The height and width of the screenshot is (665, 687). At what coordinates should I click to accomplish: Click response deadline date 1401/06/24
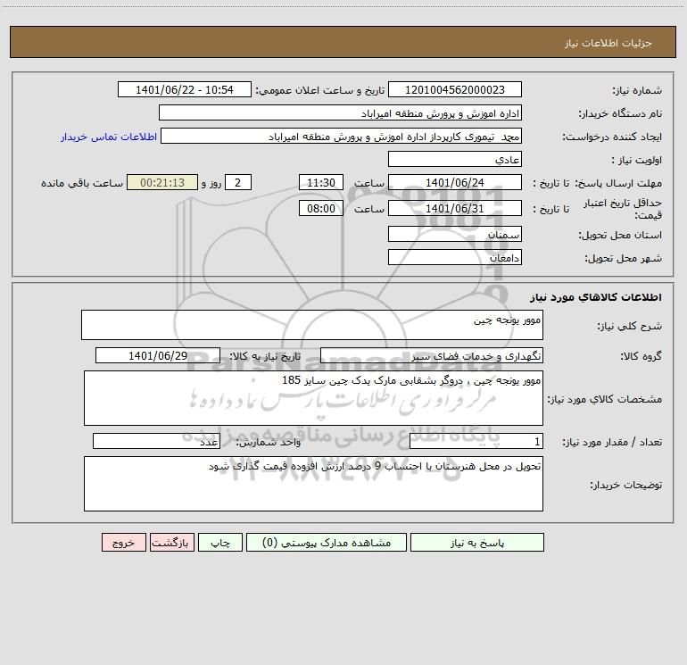[455, 182]
